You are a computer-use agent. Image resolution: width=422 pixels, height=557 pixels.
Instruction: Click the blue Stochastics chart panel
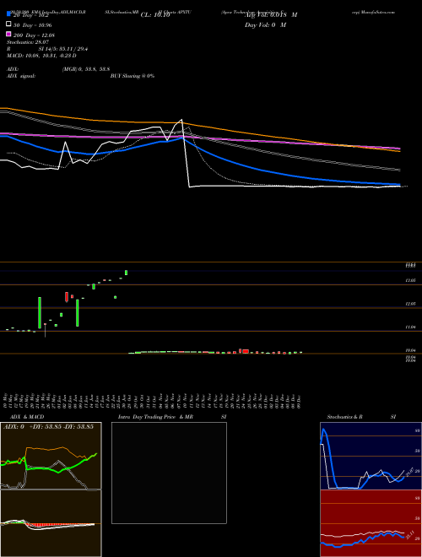371,456
